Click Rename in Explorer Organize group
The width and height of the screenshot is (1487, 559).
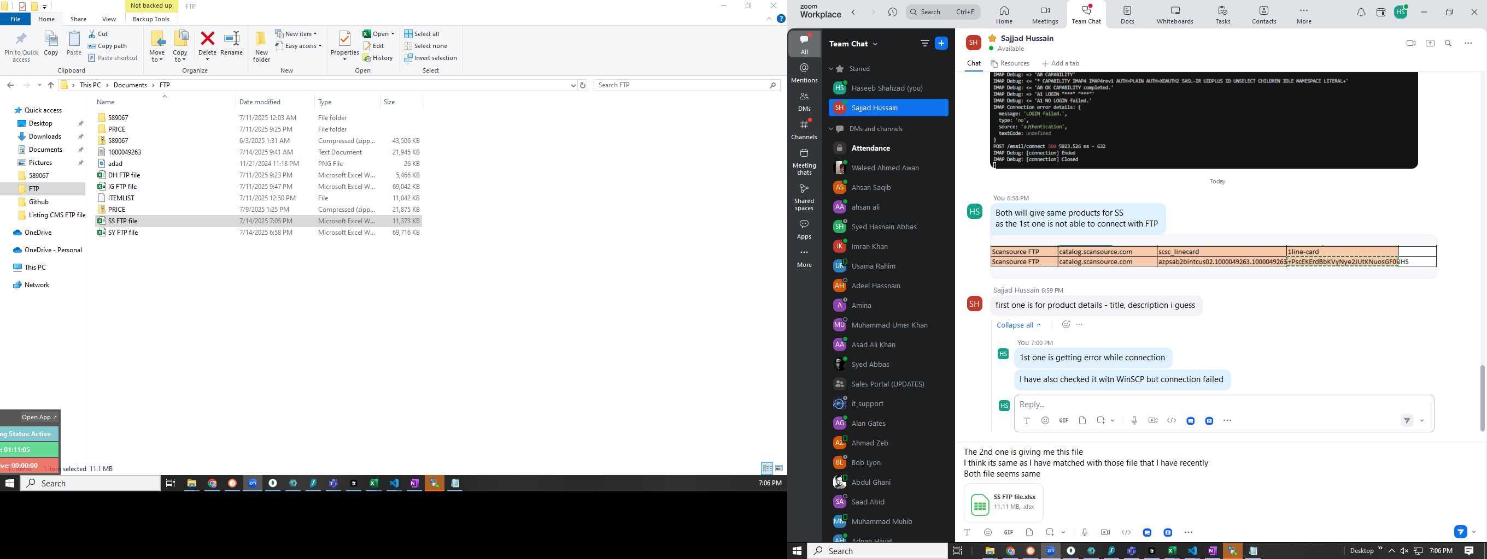tap(231, 43)
